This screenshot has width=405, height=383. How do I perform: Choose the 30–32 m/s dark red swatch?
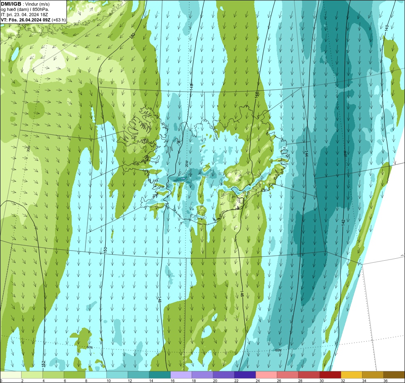click(330, 375)
